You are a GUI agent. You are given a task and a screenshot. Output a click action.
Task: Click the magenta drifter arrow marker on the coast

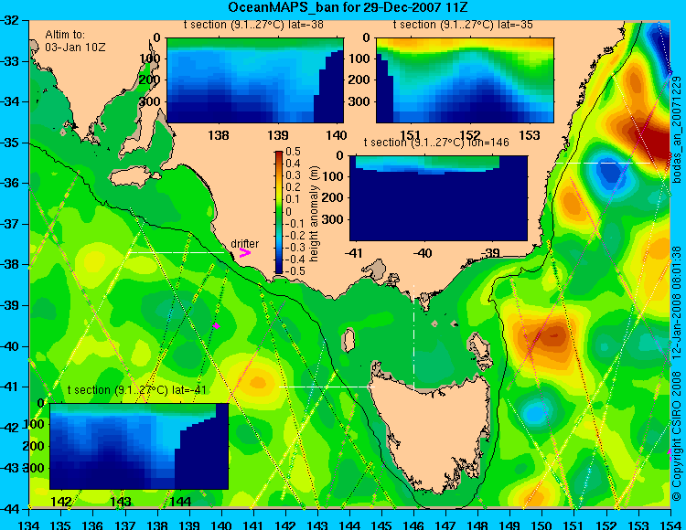pos(244,252)
